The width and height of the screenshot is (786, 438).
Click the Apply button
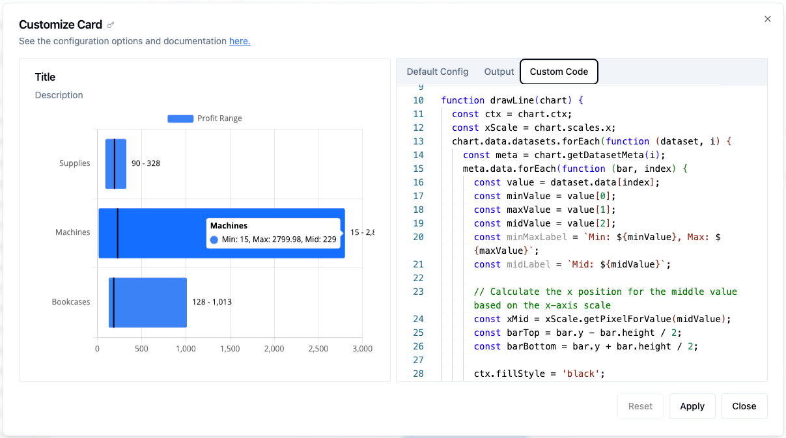pyautogui.click(x=692, y=406)
